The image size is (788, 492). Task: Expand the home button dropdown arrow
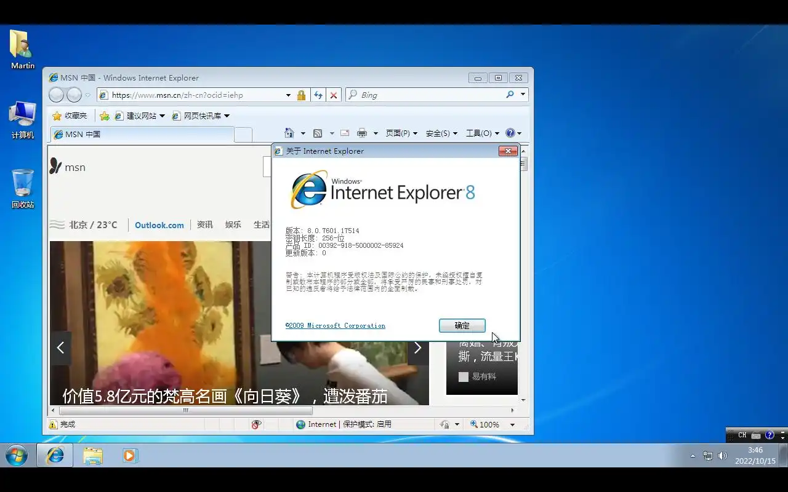(303, 133)
